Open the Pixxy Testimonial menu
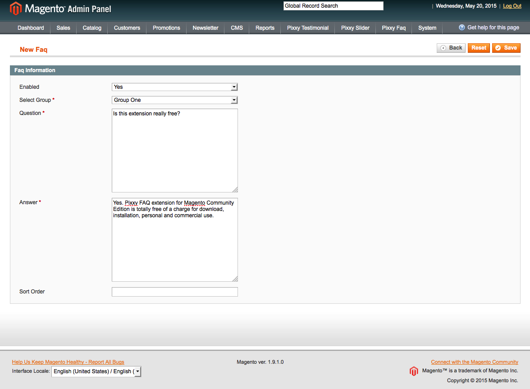The height and width of the screenshot is (389, 530). (307, 27)
